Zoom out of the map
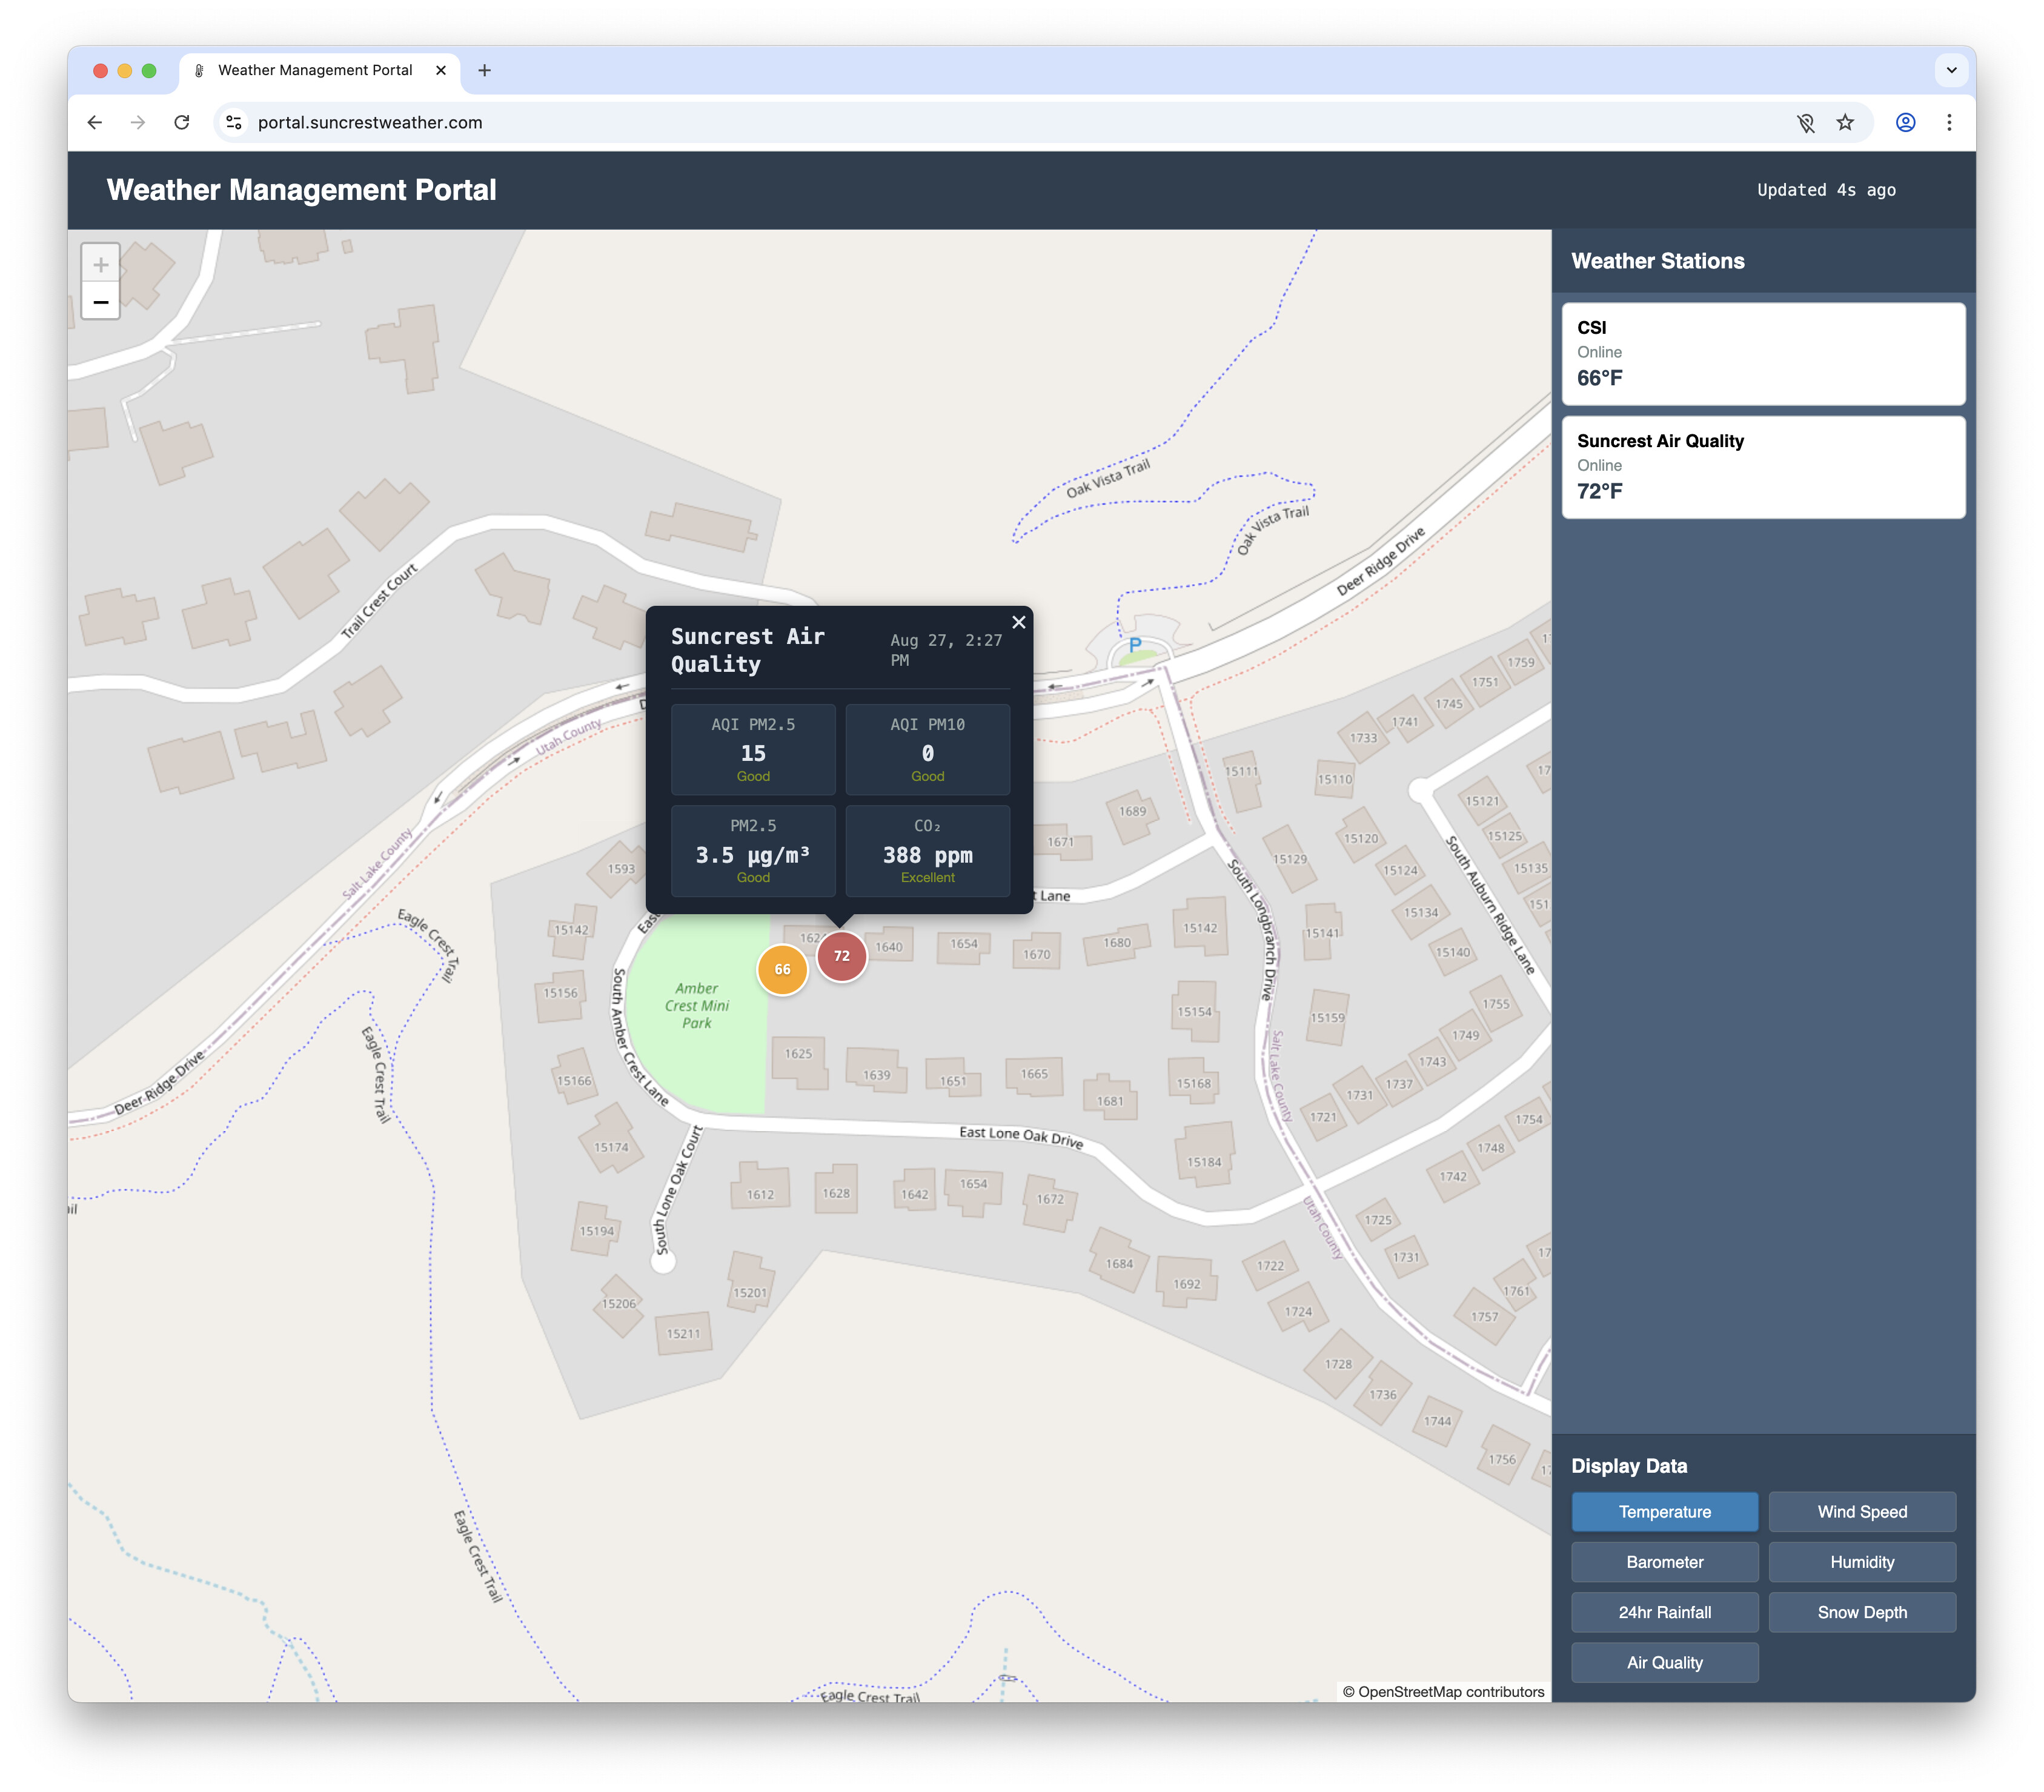This screenshot has width=2044, height=1792. point(101,302)
